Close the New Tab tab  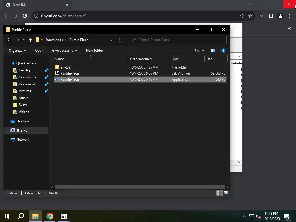click(67, 5)
